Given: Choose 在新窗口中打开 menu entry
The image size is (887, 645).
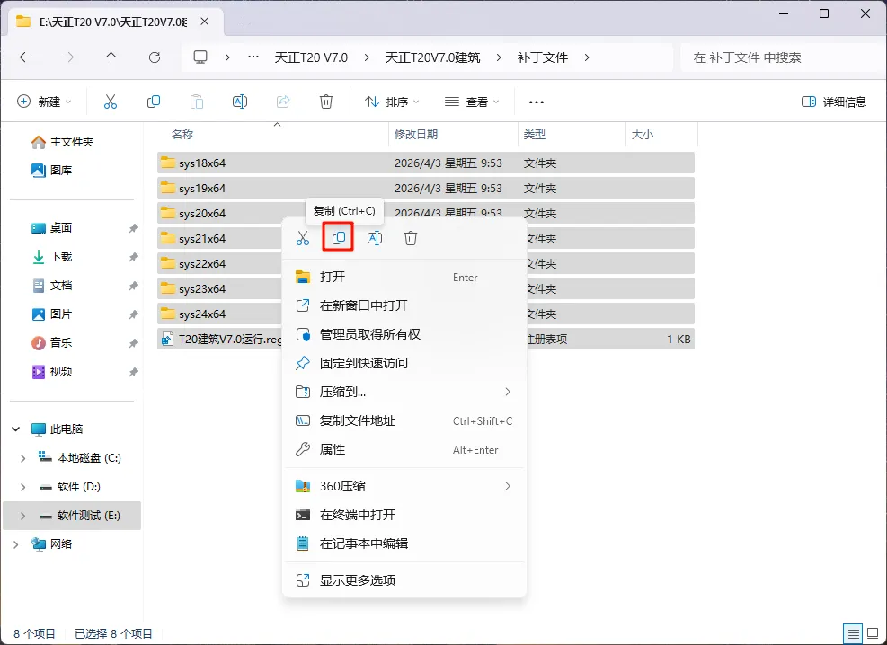Looking at the screenshot, I should (x=404, y=305).
